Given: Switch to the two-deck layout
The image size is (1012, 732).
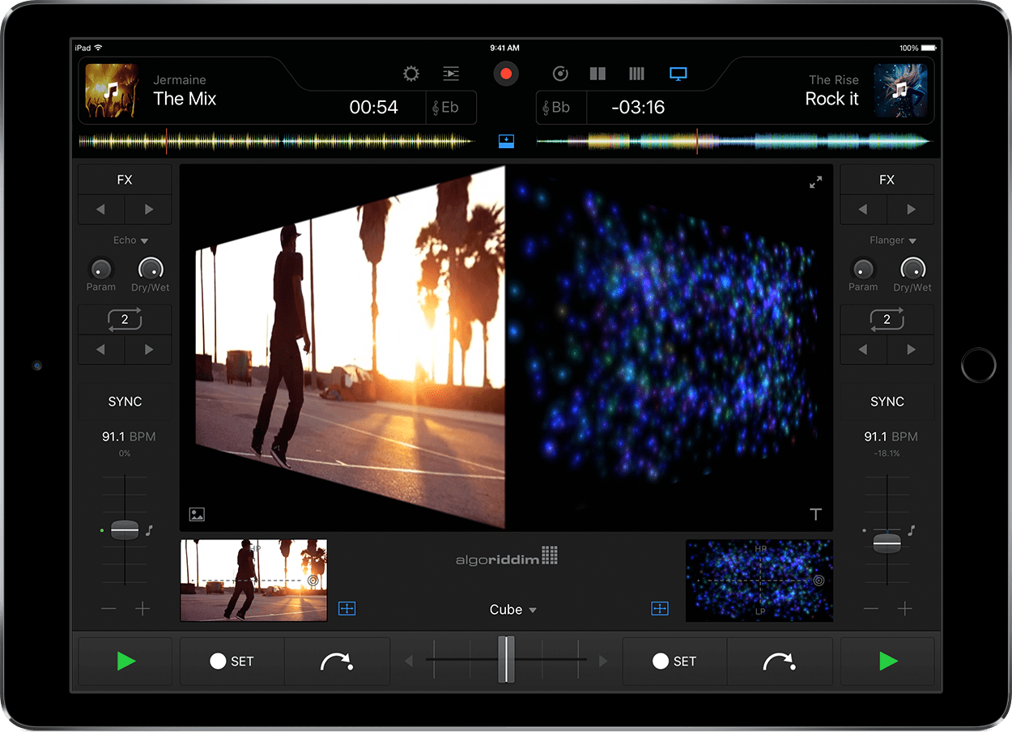Looking at the screenshot, I should pos(597,74).
